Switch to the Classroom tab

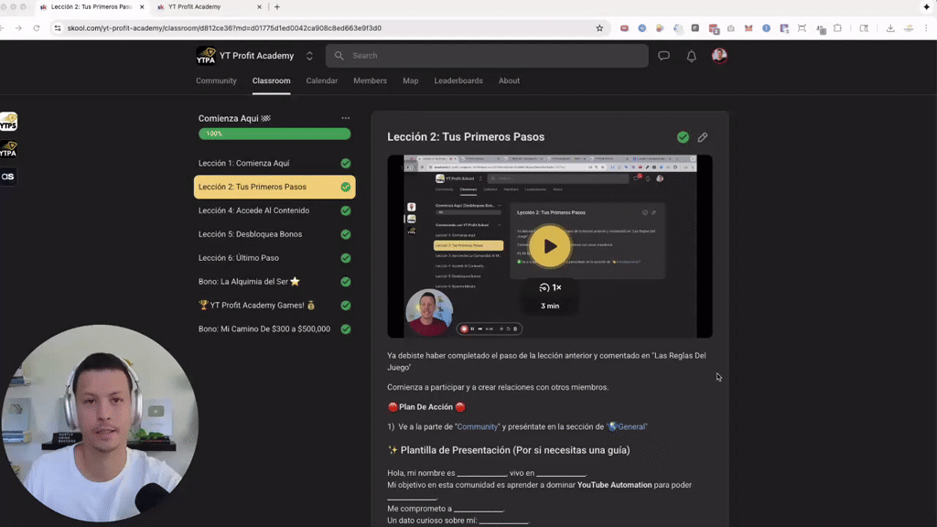pos(271,81)
